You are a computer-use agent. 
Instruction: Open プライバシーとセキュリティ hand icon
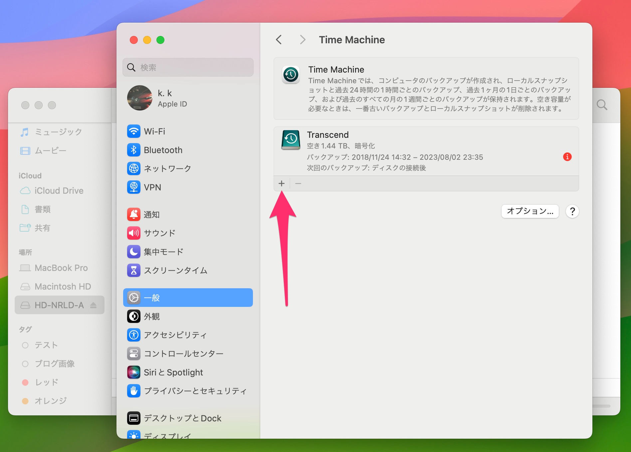pyautogui.click(x=133, y=391)
